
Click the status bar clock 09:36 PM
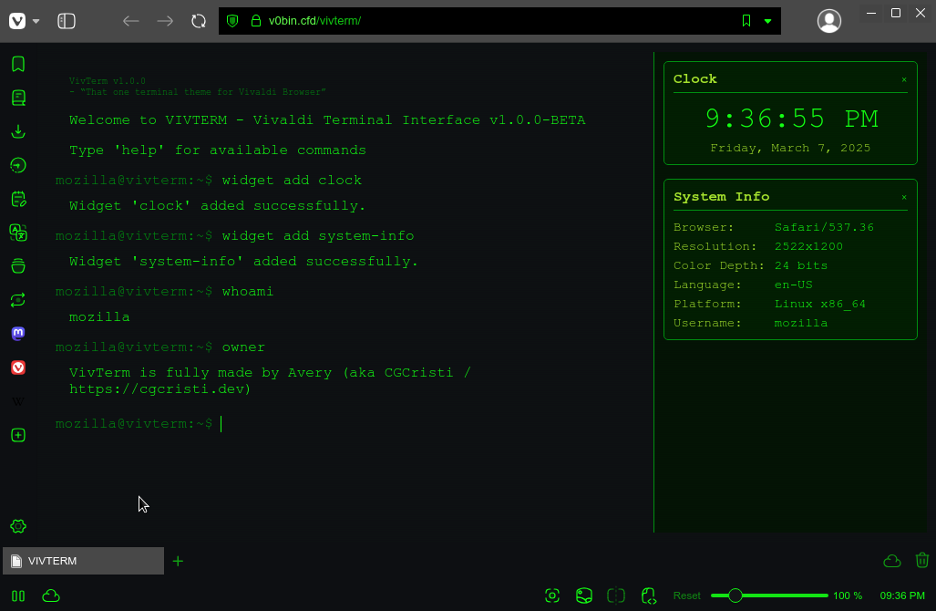click(902, 595)
